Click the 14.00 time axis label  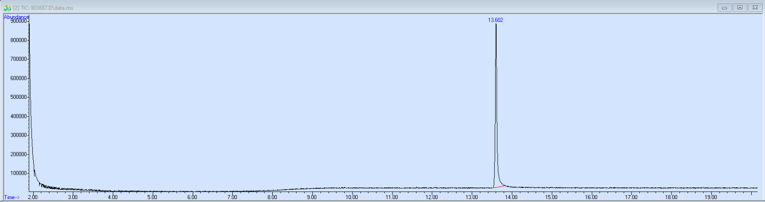click(511, 197)
